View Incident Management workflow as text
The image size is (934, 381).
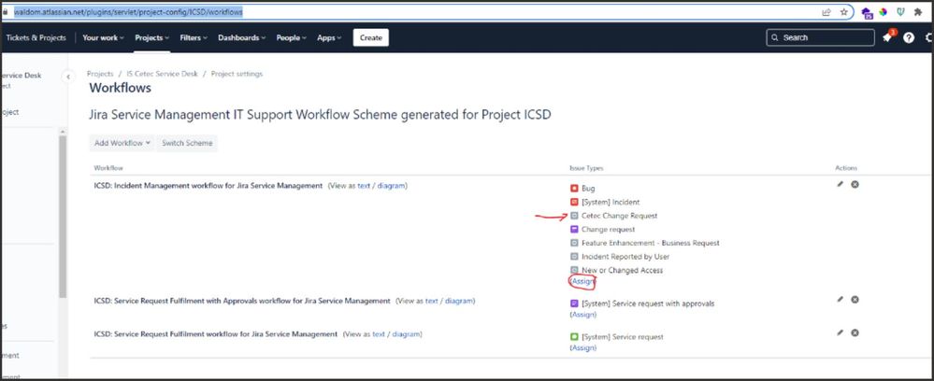pyautogui.click(x=364, y=186)
